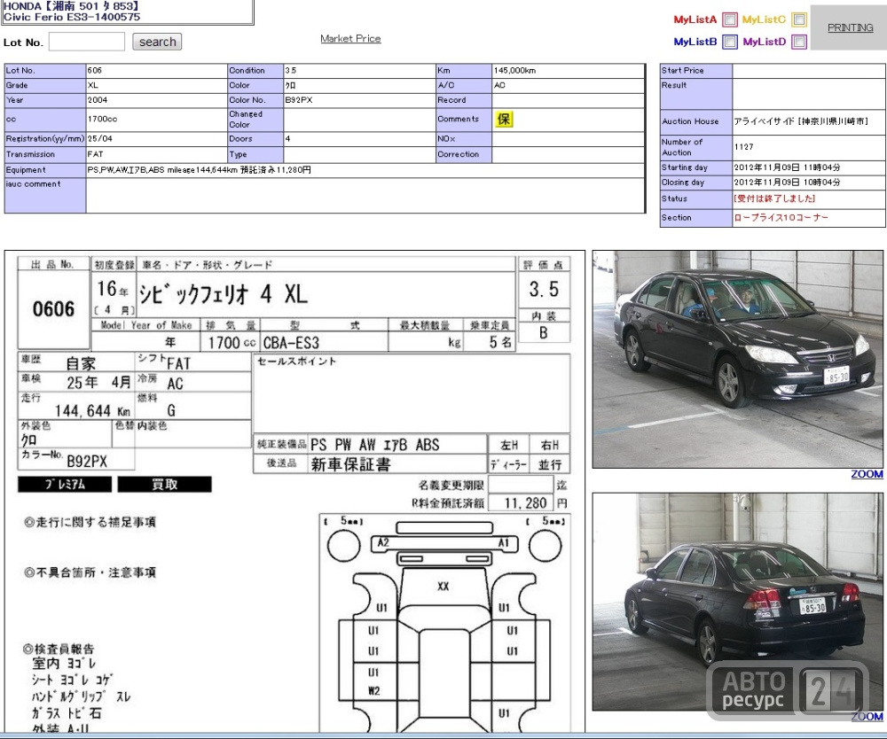Open the rear view car photo
The image size is (887, 739).
tap(737, 601)
